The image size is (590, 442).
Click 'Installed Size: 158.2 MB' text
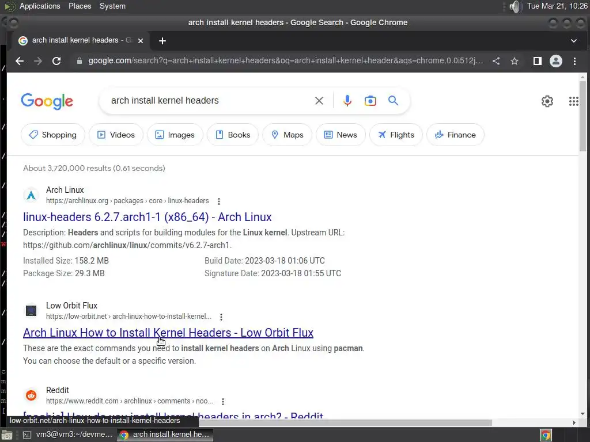tap(66, 261)
